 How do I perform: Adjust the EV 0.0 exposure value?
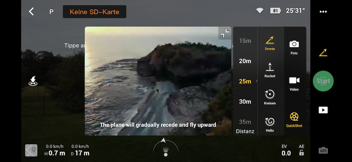[286, 150]
